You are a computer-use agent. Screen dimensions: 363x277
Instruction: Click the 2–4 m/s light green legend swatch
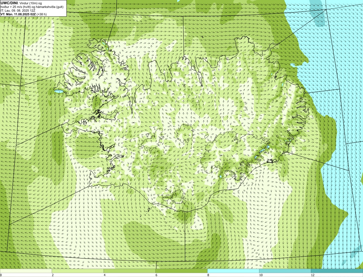coord(78,271)
